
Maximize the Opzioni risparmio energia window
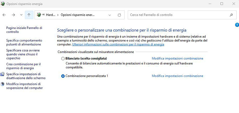click(x=222, y=4)
